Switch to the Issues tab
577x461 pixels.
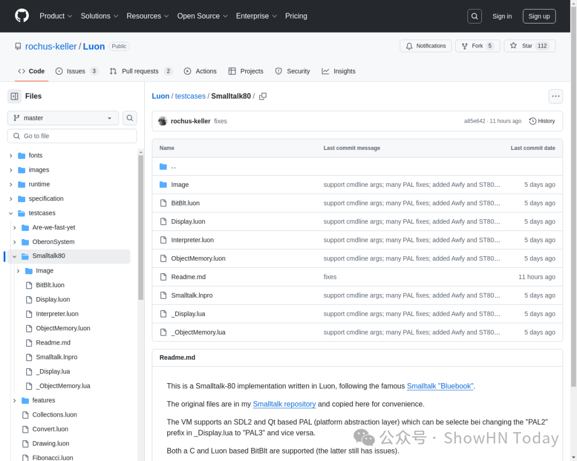[76, 71]
